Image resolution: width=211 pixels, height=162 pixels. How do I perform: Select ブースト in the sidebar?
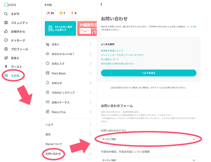[x=16, y=67]
